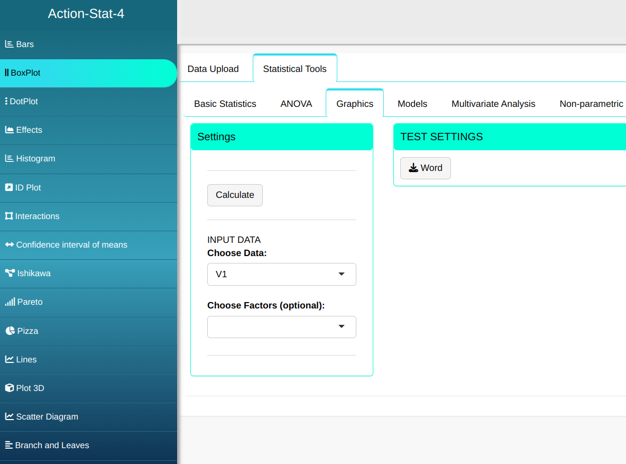Open the ANOVA tab
The height and width of the screenshot is (464, 626).
[x=296, y=104]
